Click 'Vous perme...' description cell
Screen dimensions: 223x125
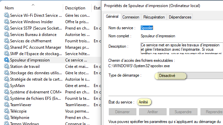(77, 111)
